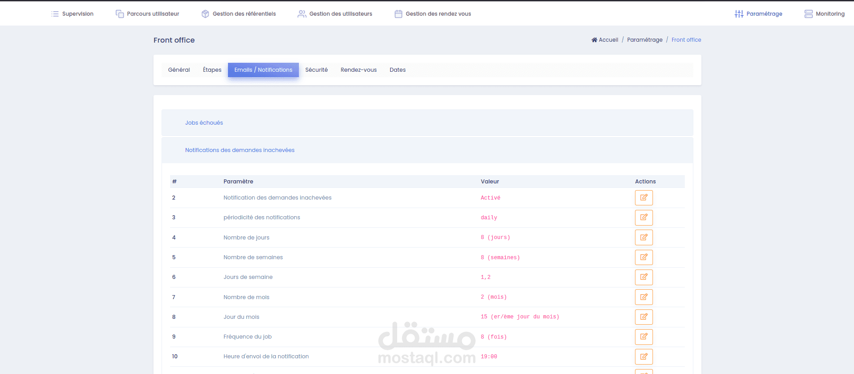The height and width of the screenshot is (374, 854).
Task: Edit Notification des demandes inachevées parameter
Action: coord(644,198)
